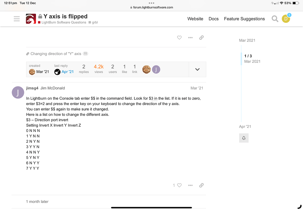Click the '2 replies' stat
The width and height of the screenshot is (303, 210).
[x=84, y=69]
